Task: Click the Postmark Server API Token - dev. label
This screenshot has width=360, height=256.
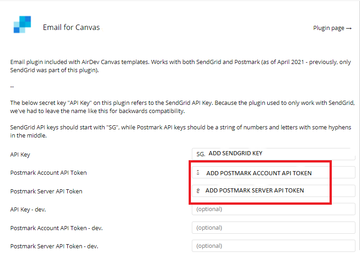Action: pyautogui.click(x=54, y=246)
